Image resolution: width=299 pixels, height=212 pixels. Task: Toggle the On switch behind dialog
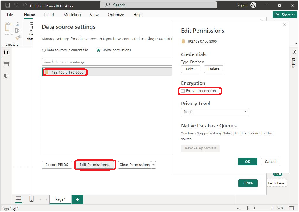coord(277,174)
